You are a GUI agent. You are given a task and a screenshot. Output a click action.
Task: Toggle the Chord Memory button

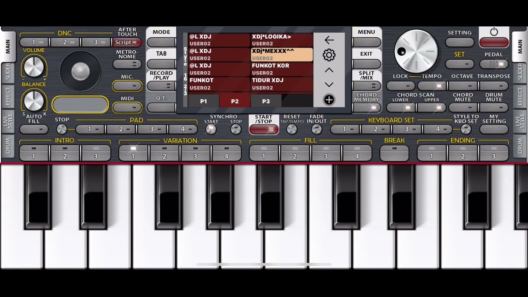367,108
